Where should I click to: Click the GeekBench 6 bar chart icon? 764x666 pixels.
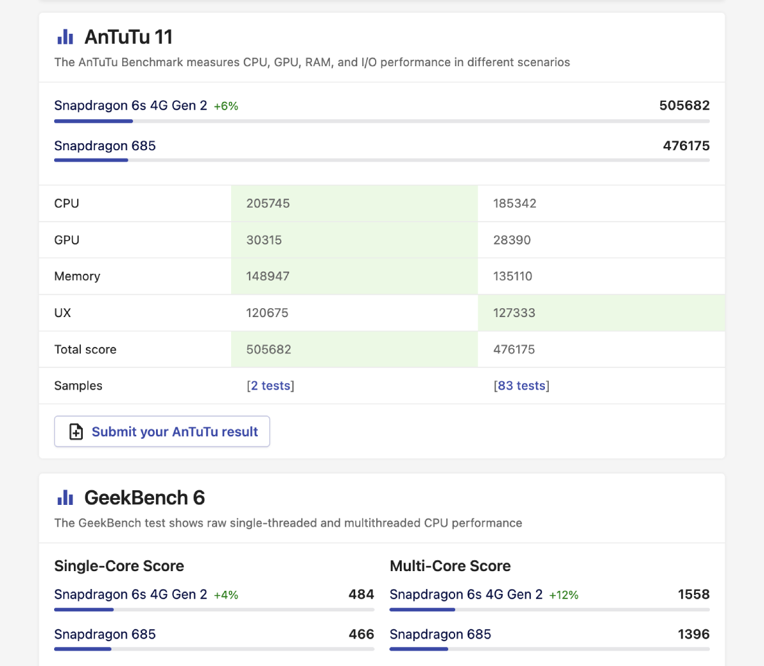coord(65,497)
